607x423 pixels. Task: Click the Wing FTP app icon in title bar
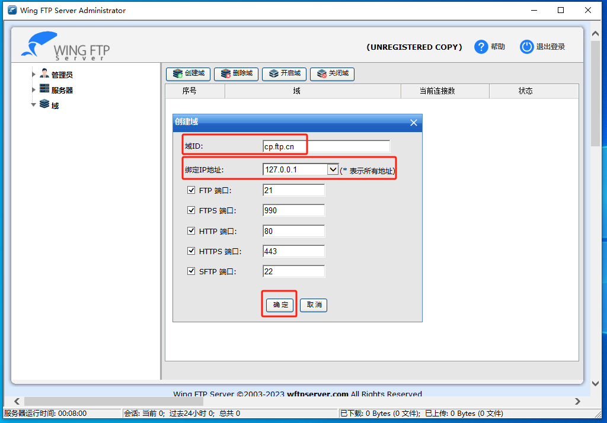click(x=12, y=10)
